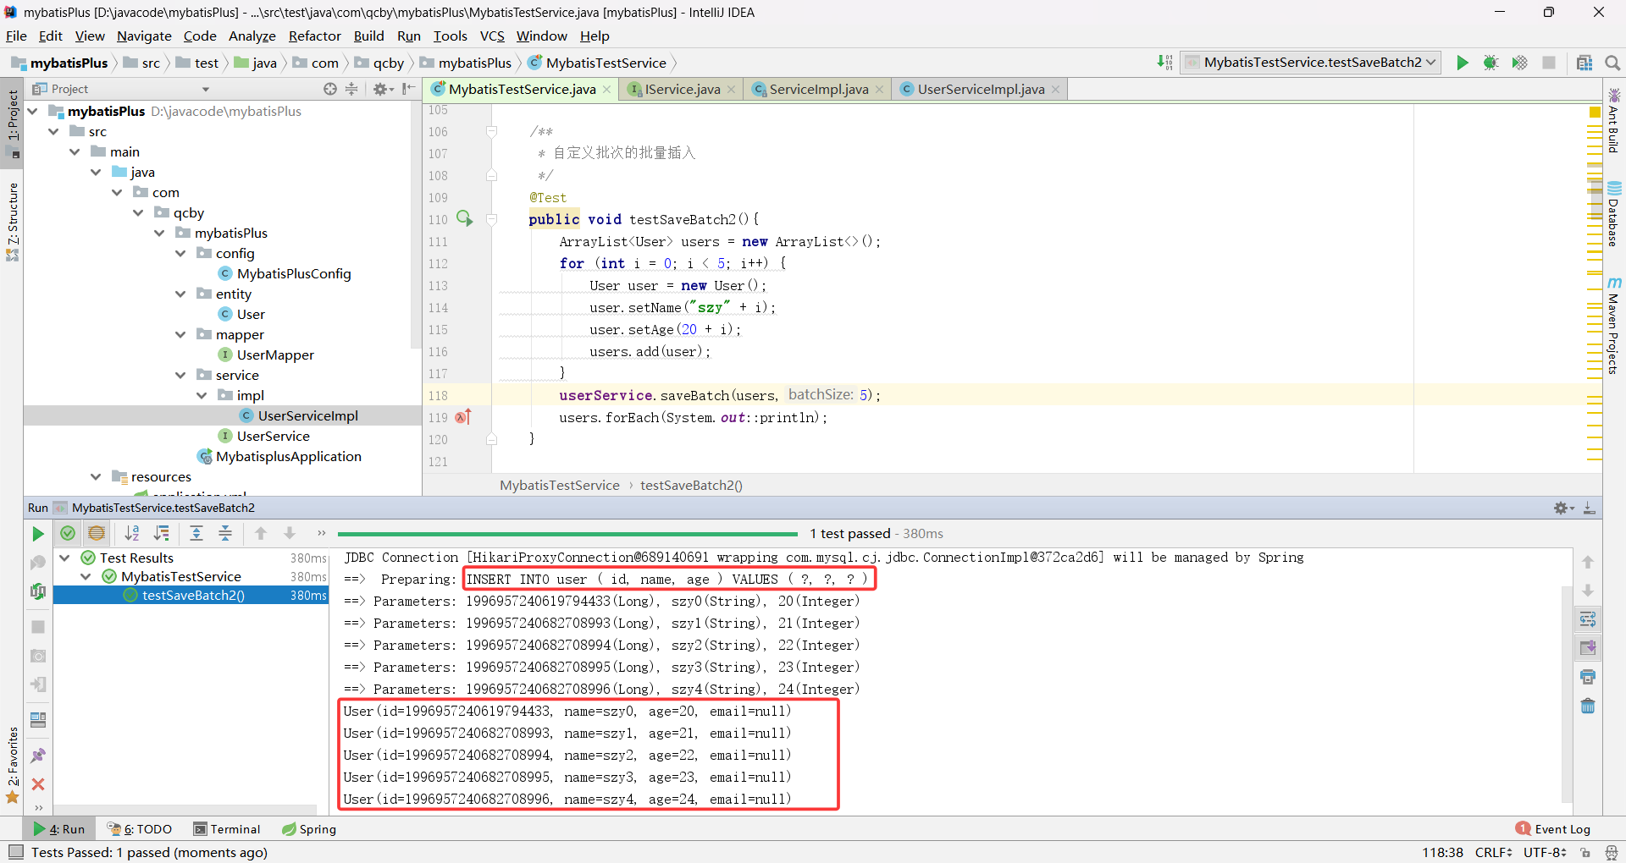Select testSaveBatch2() in test results
The image size is (1626, 863).
point(193,595)
